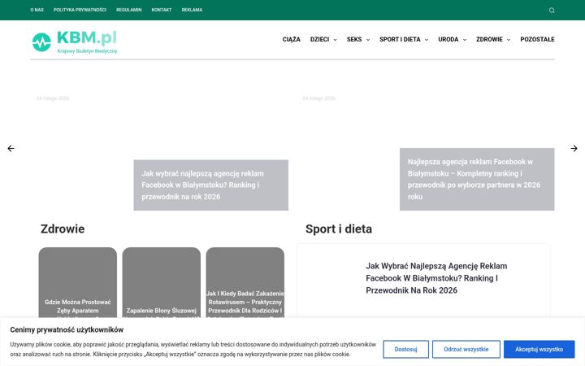Advance slider with right arrow
The image size is (585, 366).
pos(574,148)
